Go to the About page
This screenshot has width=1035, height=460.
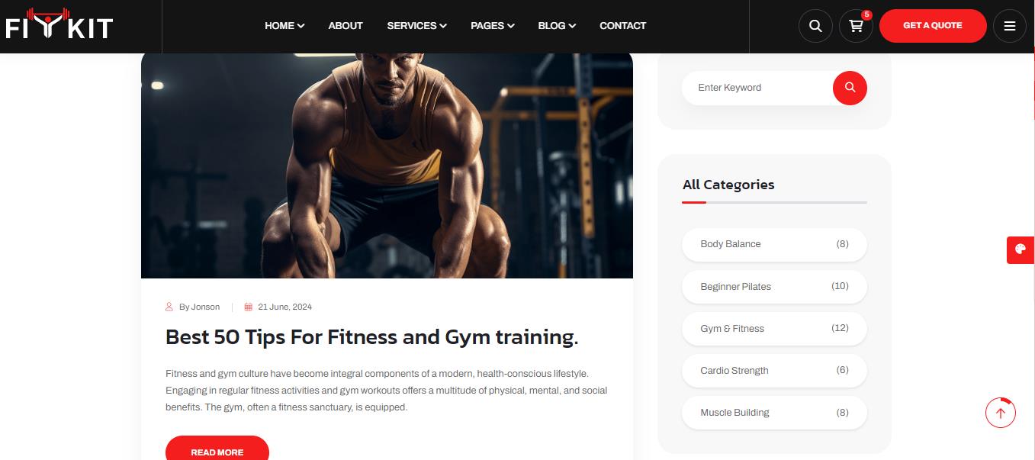[346, 26]
